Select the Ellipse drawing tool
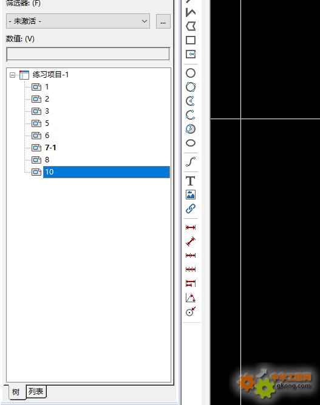This screenshot has width=320, height=405. 191,143
